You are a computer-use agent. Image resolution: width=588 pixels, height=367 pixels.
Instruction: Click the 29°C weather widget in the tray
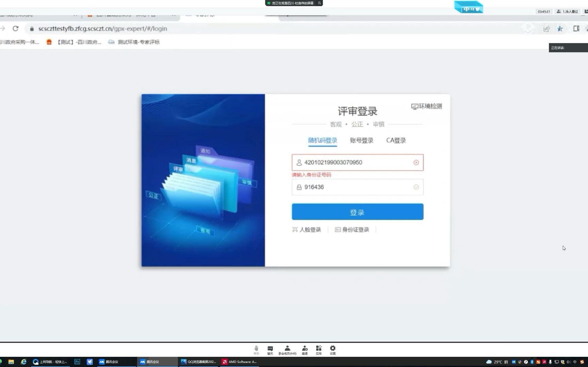(497, 362)
